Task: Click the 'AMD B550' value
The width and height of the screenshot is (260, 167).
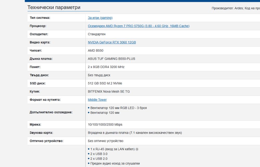Action: coord(95,51)
